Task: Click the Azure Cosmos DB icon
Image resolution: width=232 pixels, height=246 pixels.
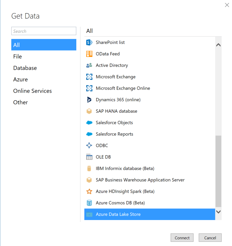Action: pos(89,203)
